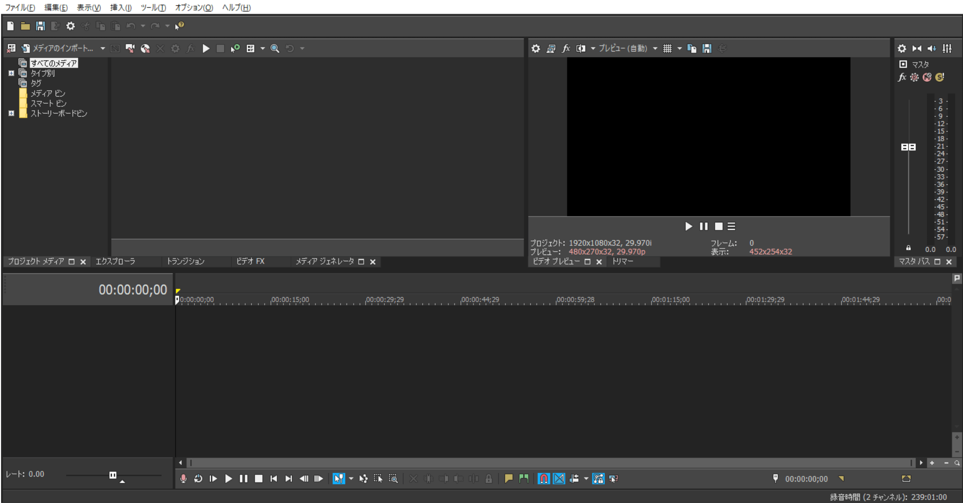Screen dimensions: 963x503
Task: Expand the タイプ別 tree node
Action: (11, 73)
